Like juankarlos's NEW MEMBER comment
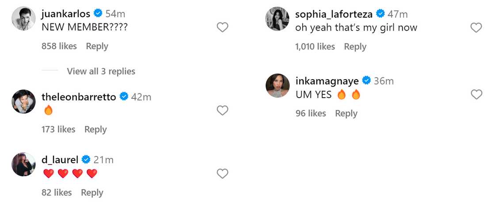The height and width of the screenshot is (214, 495). pos(222,27)
